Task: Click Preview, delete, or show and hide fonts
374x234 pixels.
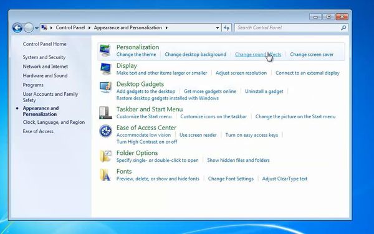Action: [158, 179]
